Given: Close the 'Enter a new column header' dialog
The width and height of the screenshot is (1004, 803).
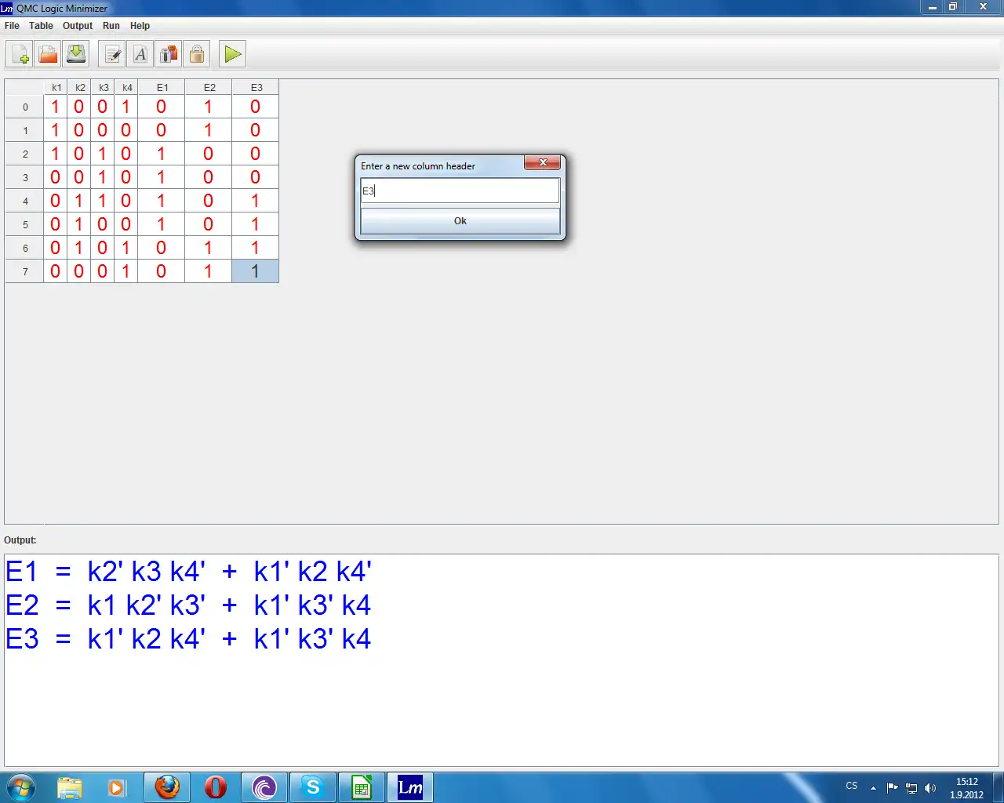Looking at the screenshot, I should (542, 163).
